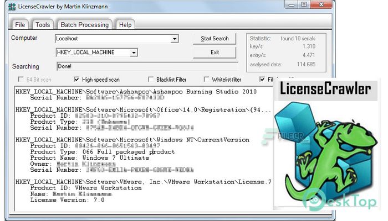Expand the Localhost computer dropdown
Screen dimensions: 388x221
(175, 39)
